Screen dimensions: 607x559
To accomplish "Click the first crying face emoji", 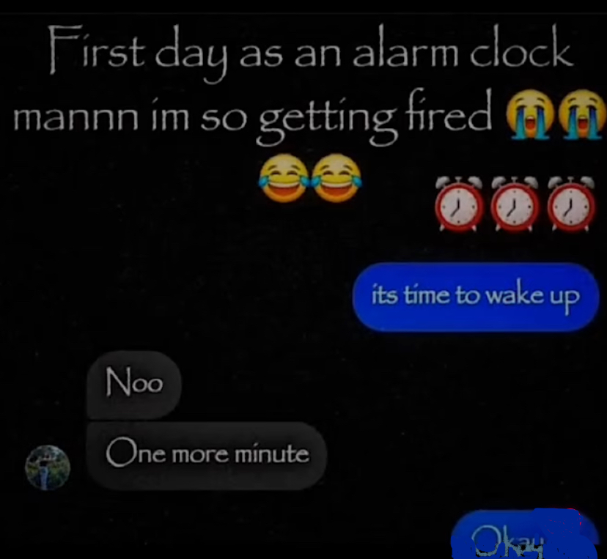I will (x=530, y=114).
